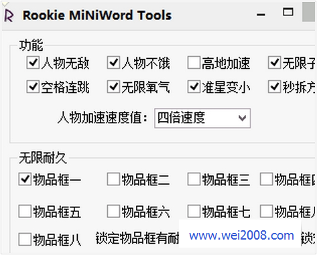Check 物品框八 beside the 锁定物品框 text

click(25, 240)
